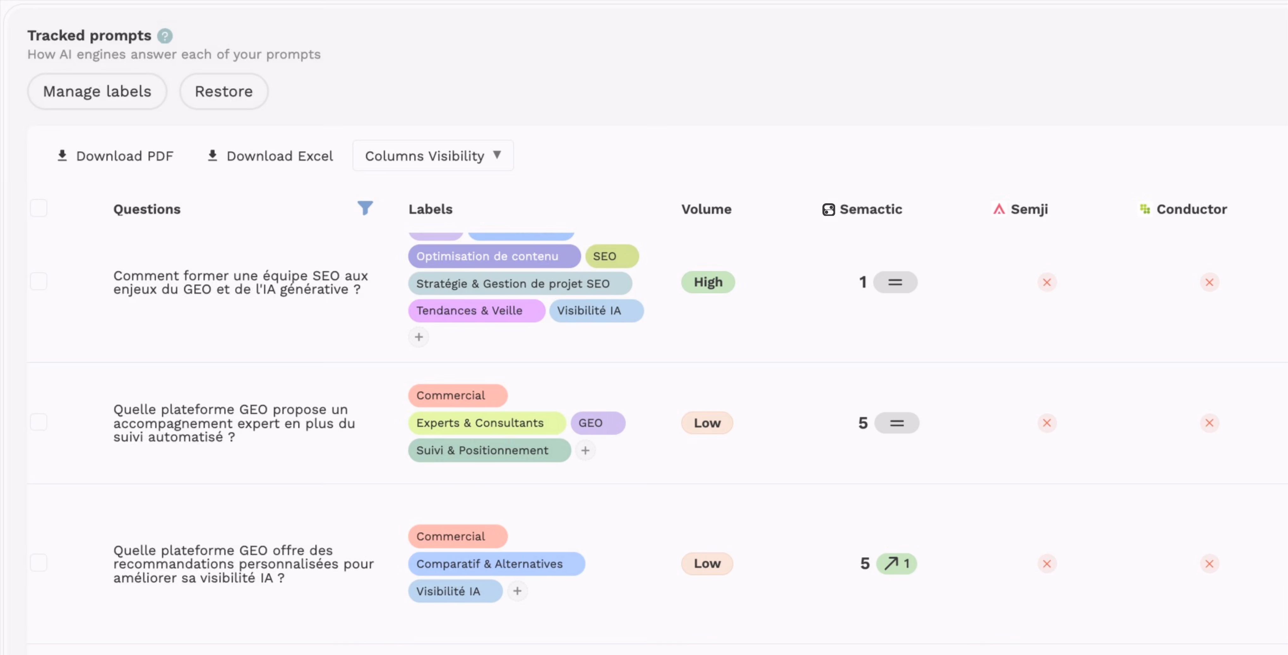Tick the select-all checkbox in table header
Image resolution: width=1288 pixels, height=655 pixels.
point(39,208)
